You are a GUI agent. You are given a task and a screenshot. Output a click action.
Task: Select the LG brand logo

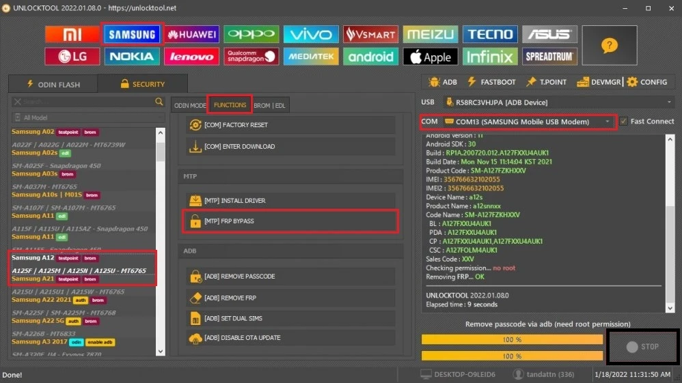72,57
